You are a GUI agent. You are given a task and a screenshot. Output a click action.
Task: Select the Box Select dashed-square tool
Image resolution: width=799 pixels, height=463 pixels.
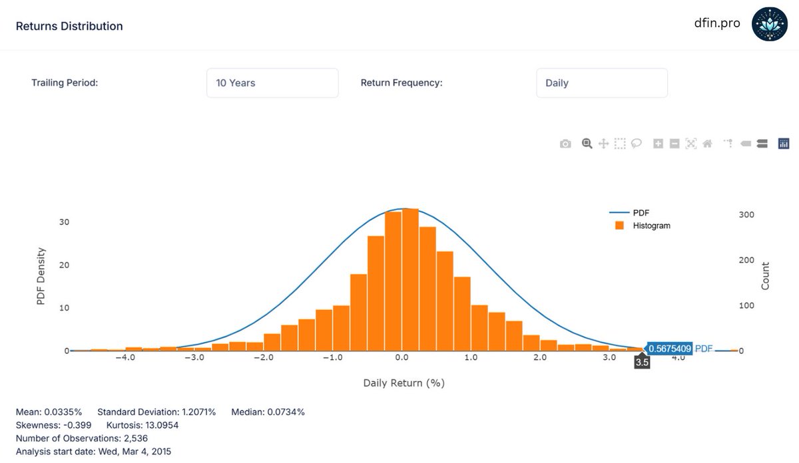[620, 144]
